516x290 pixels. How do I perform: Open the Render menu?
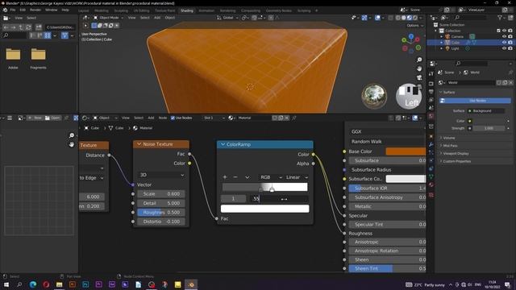35,10
